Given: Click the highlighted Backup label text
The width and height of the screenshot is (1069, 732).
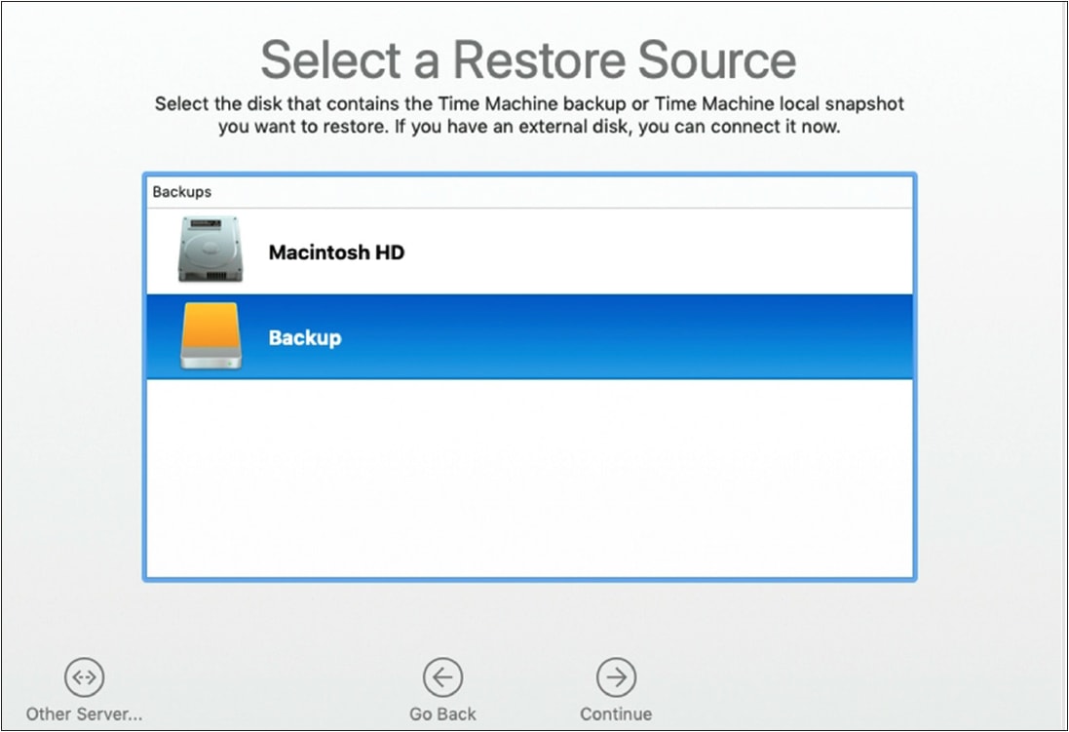Looking at the screenshot, I should pyautogui.click(x=303, y=337).
